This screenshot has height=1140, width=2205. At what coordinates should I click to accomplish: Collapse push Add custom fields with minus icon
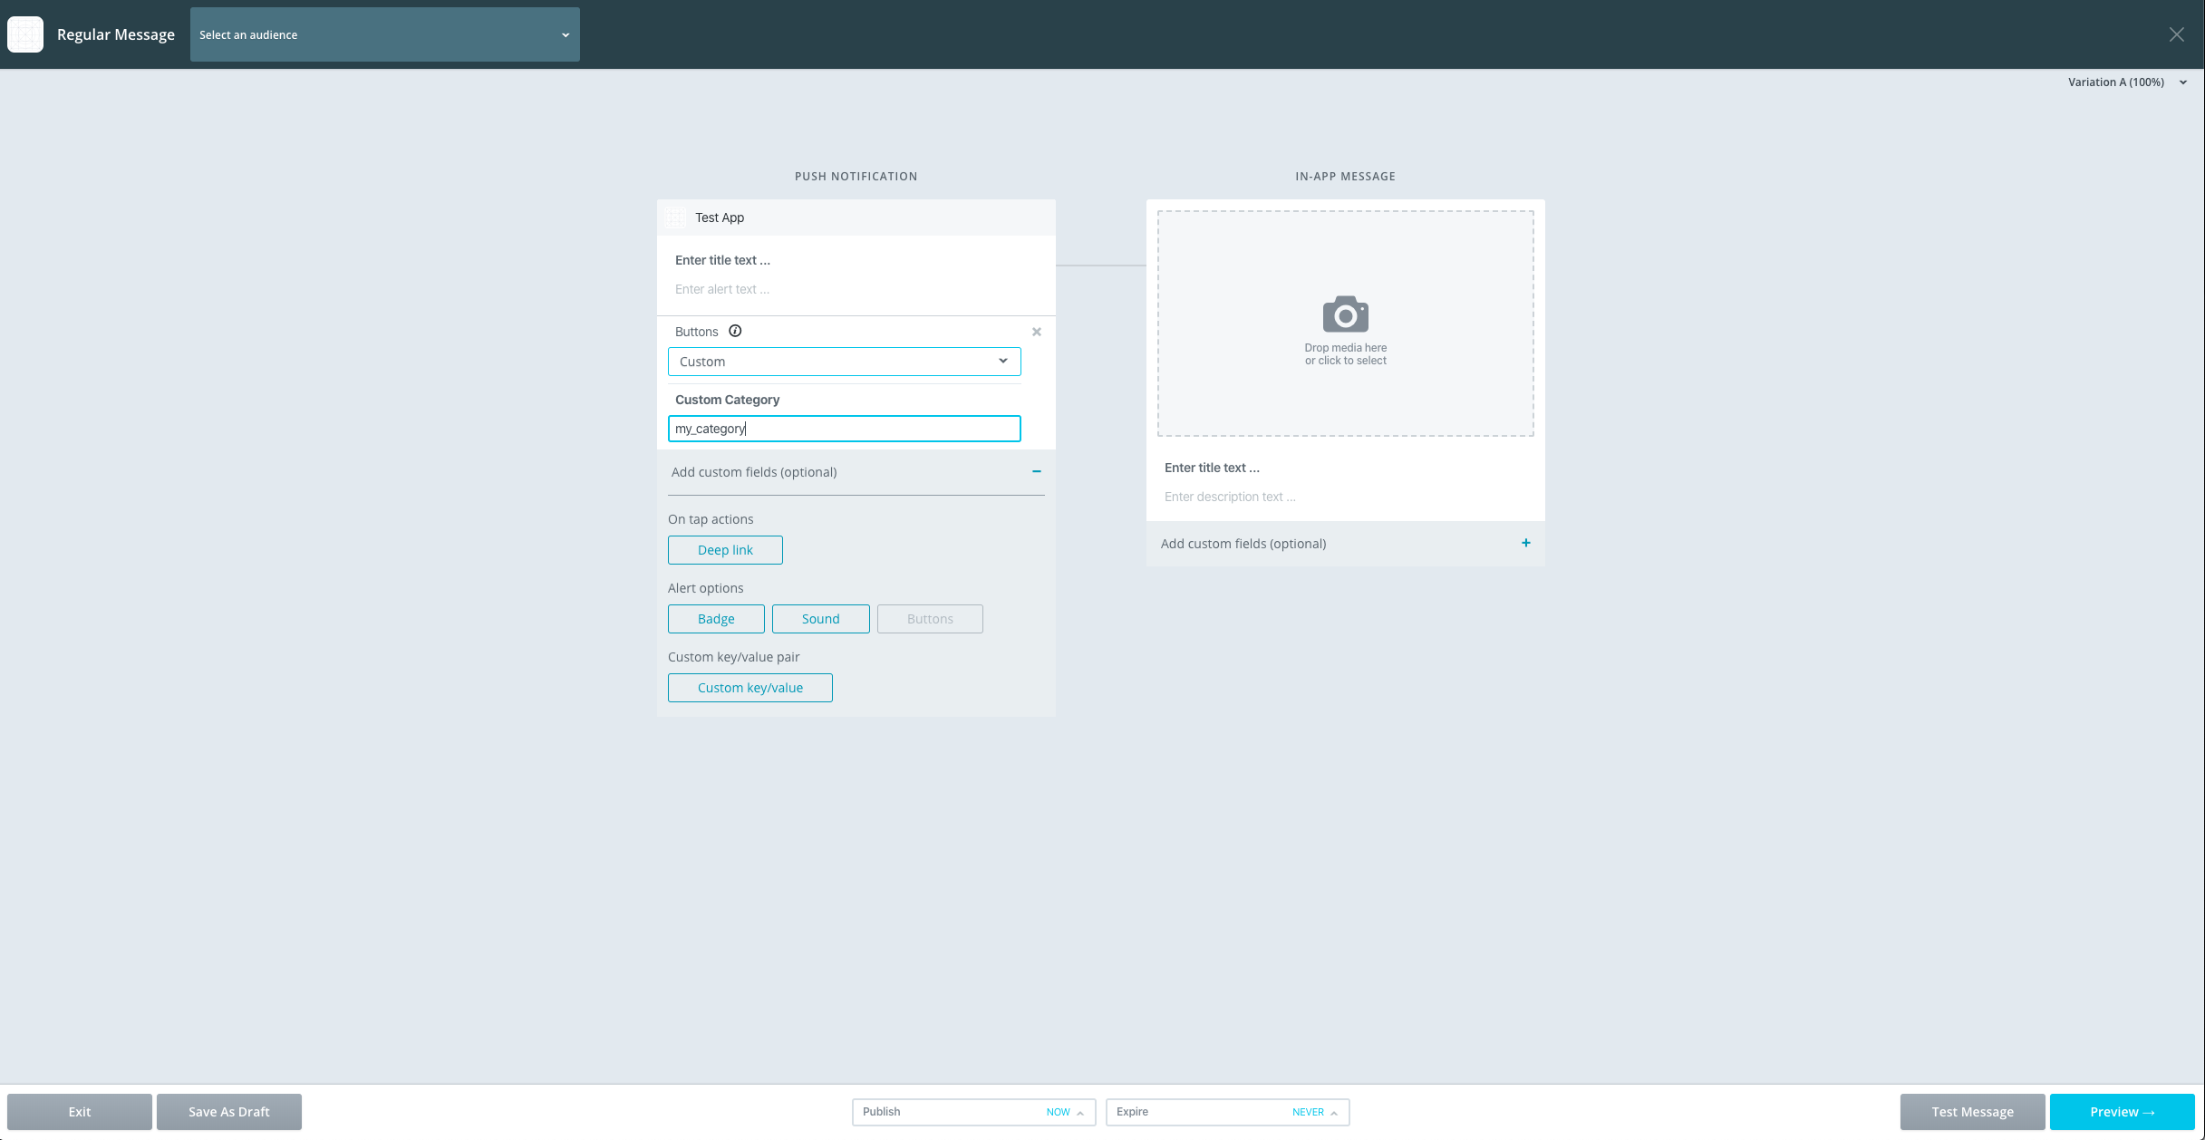click(1037, 471)
